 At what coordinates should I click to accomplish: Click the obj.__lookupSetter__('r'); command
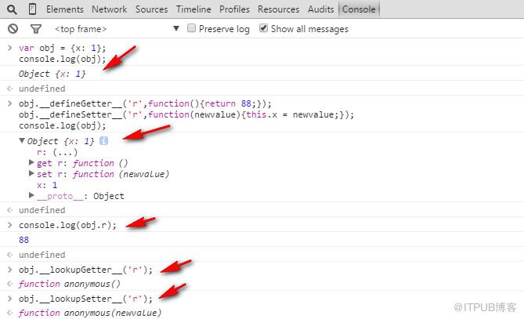(x=85, y=299)
